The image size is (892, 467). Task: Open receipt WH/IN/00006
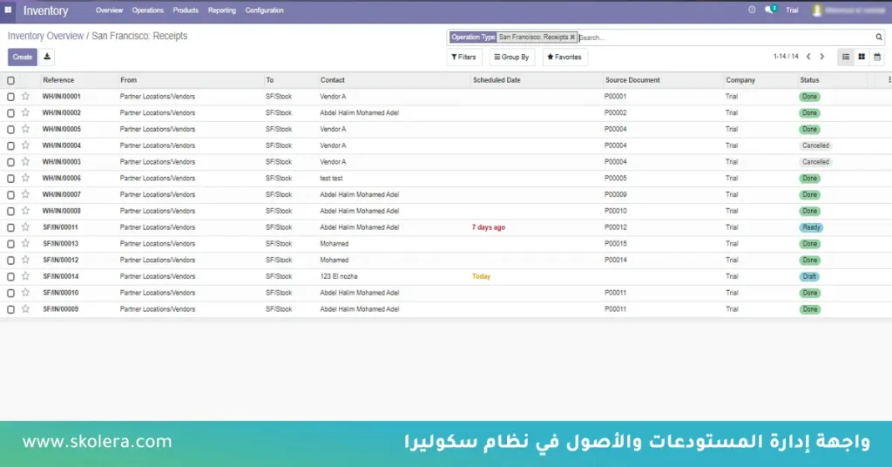[62, 178]
